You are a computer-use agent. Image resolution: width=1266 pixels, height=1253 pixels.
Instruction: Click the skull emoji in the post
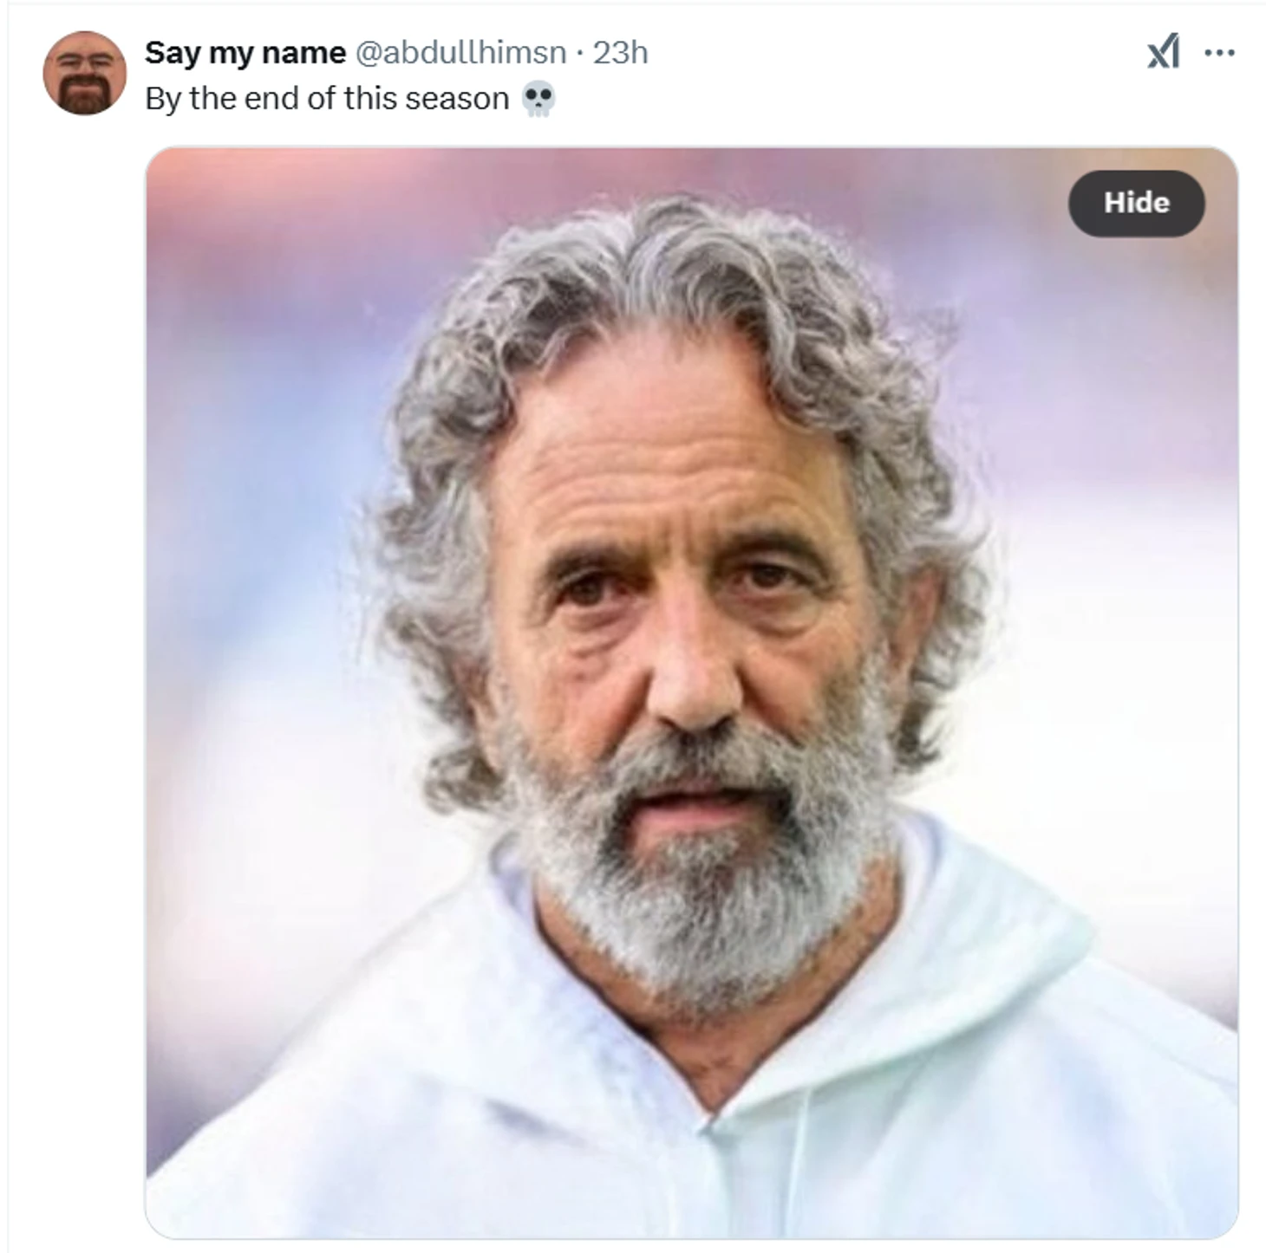538,99
